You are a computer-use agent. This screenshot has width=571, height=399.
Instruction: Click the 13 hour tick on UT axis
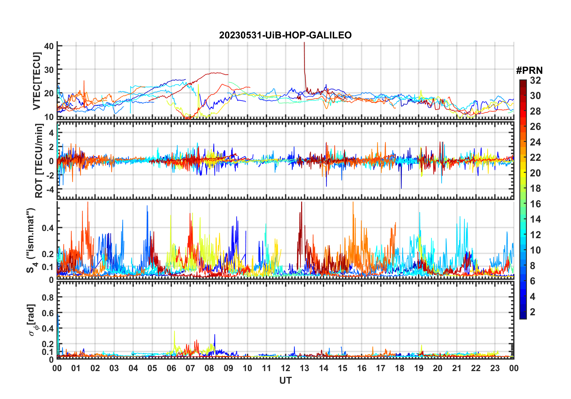[304, 368]
